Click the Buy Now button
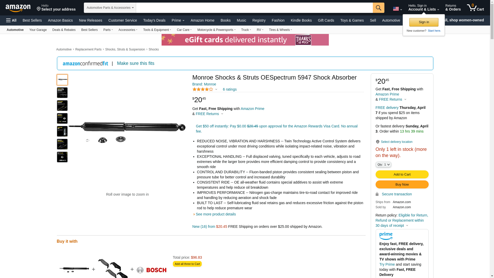The image size is (494, 278). tap(402, 185)
